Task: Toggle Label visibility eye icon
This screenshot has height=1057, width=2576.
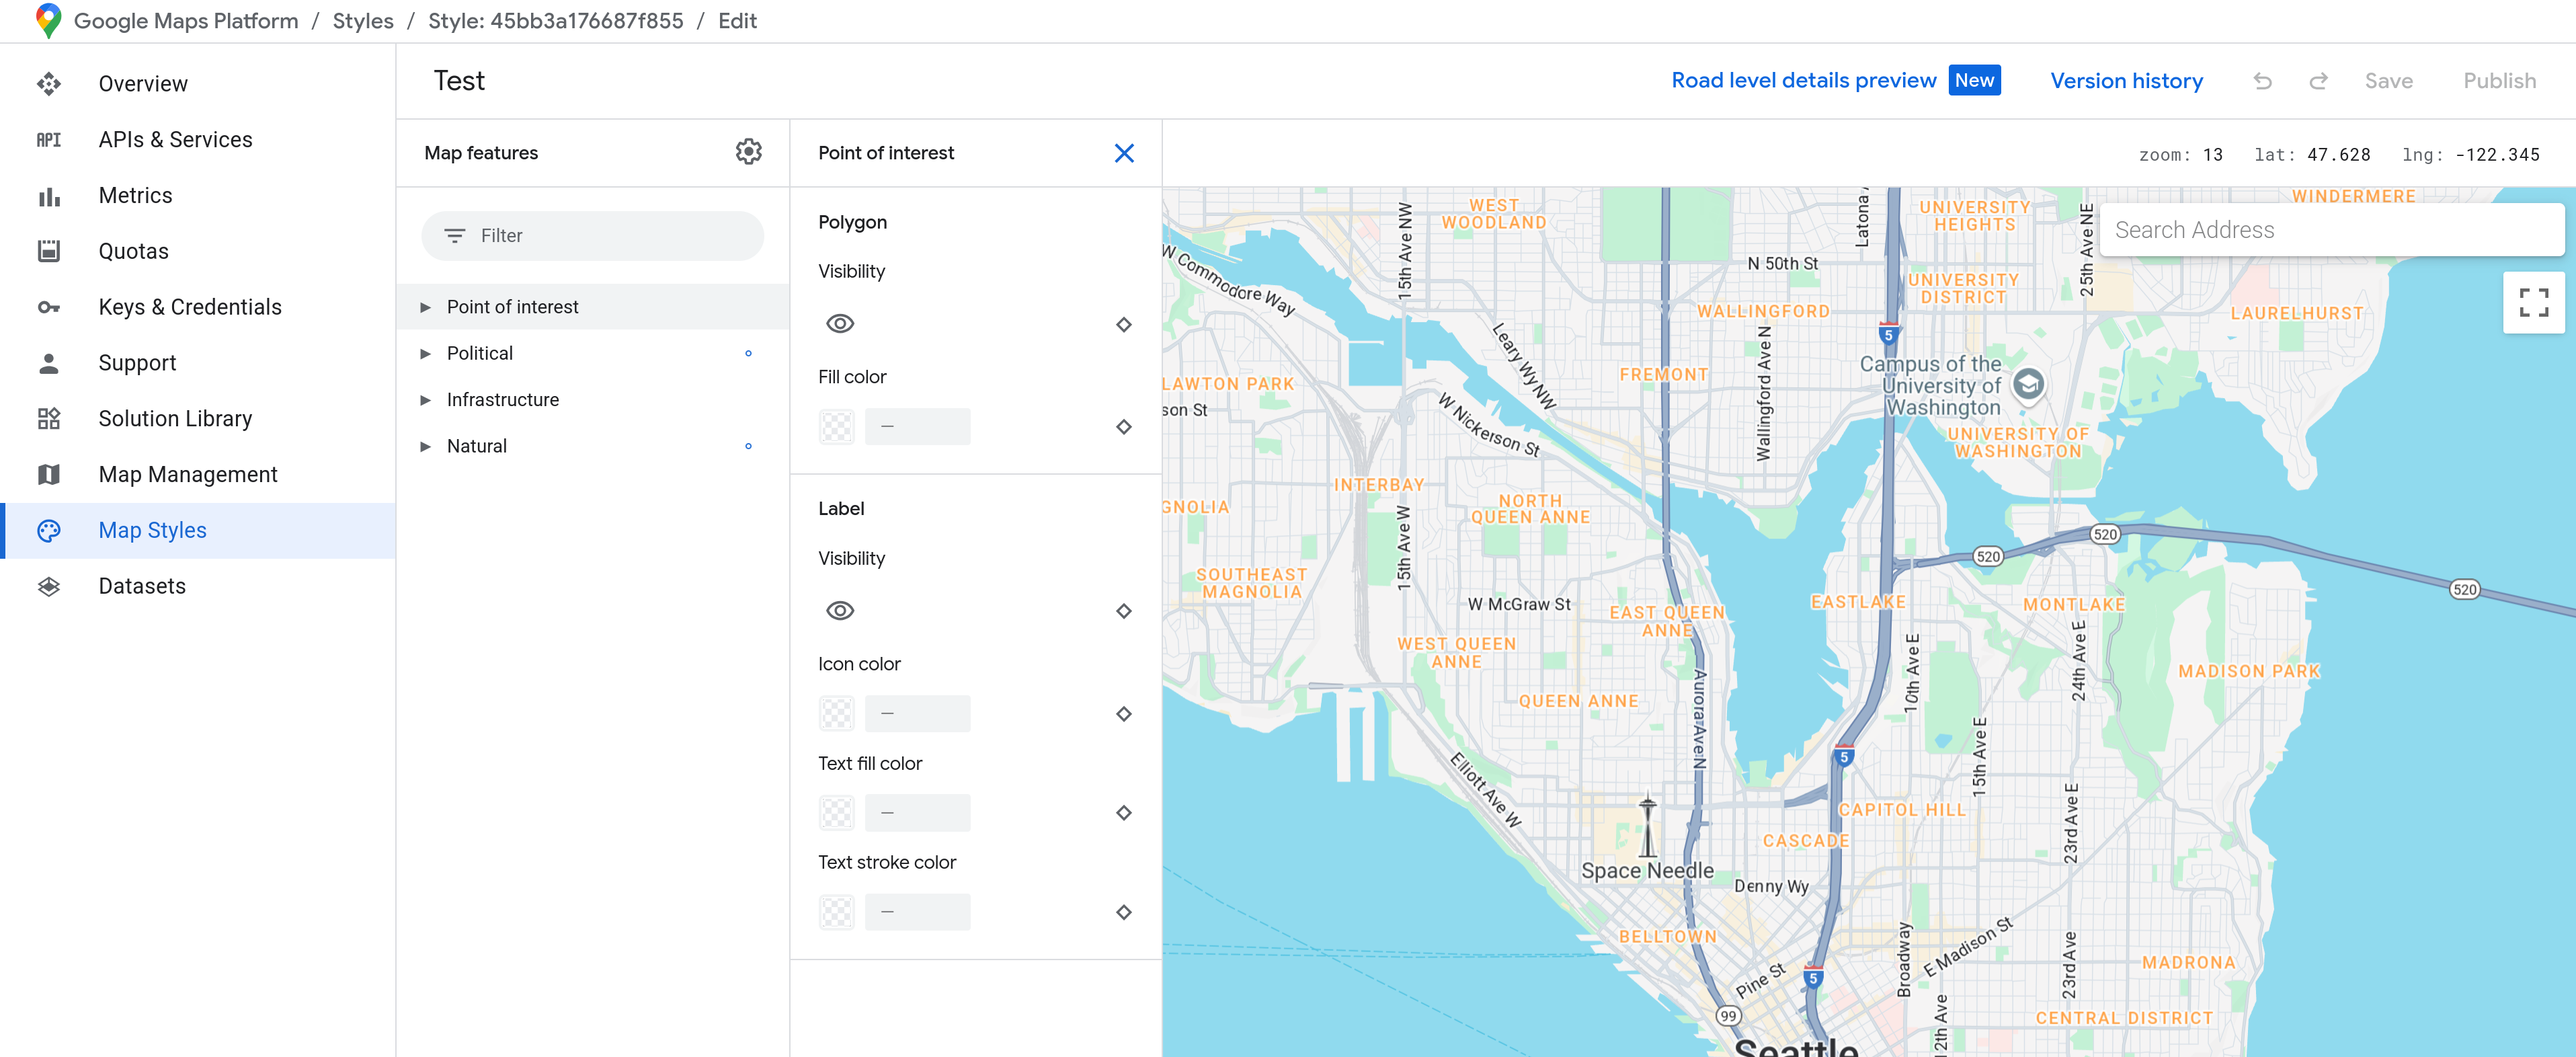Action: (x=839, y=610)
